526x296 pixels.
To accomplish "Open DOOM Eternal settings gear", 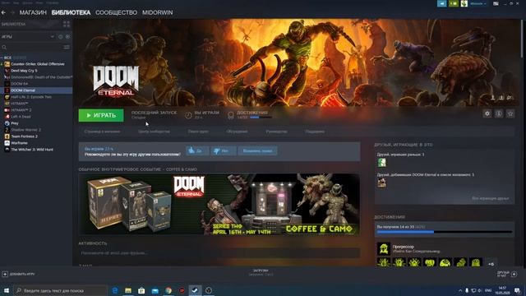I will [x=487, y=113].
